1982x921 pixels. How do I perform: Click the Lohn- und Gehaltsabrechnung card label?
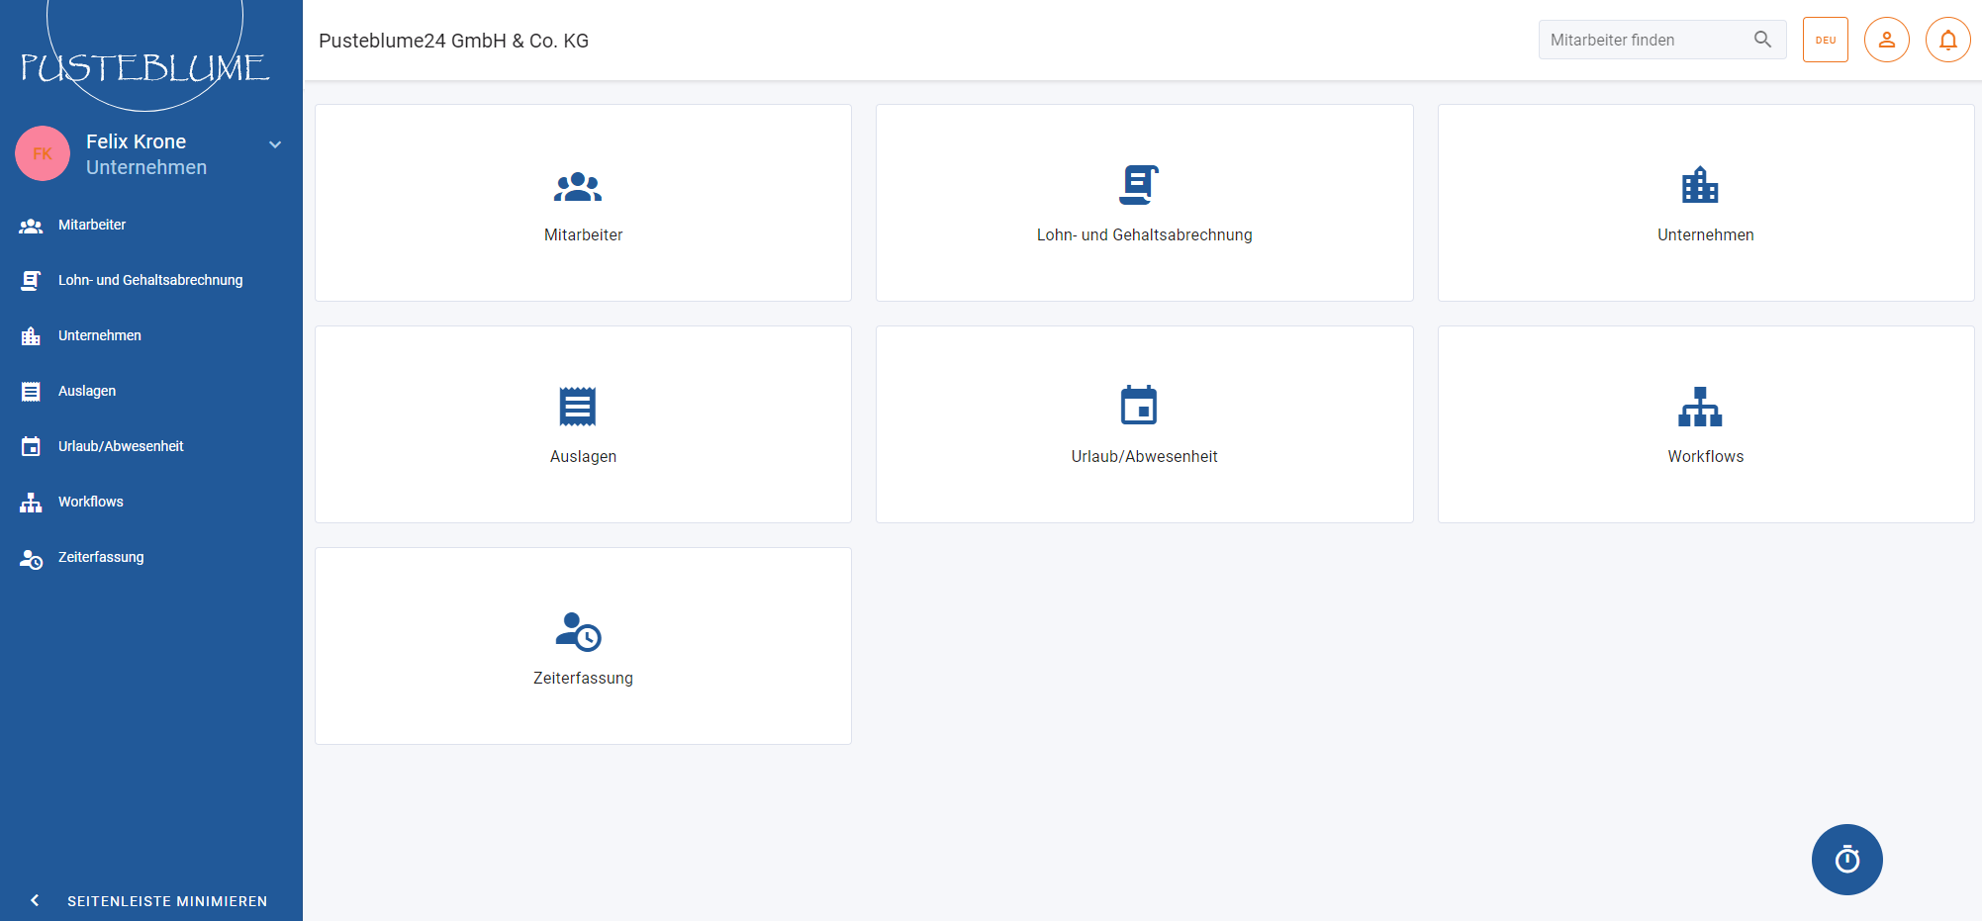click(1145, 235)
